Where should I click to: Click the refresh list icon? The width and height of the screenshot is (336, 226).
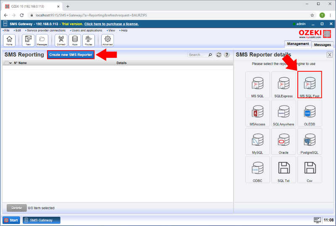218,55
